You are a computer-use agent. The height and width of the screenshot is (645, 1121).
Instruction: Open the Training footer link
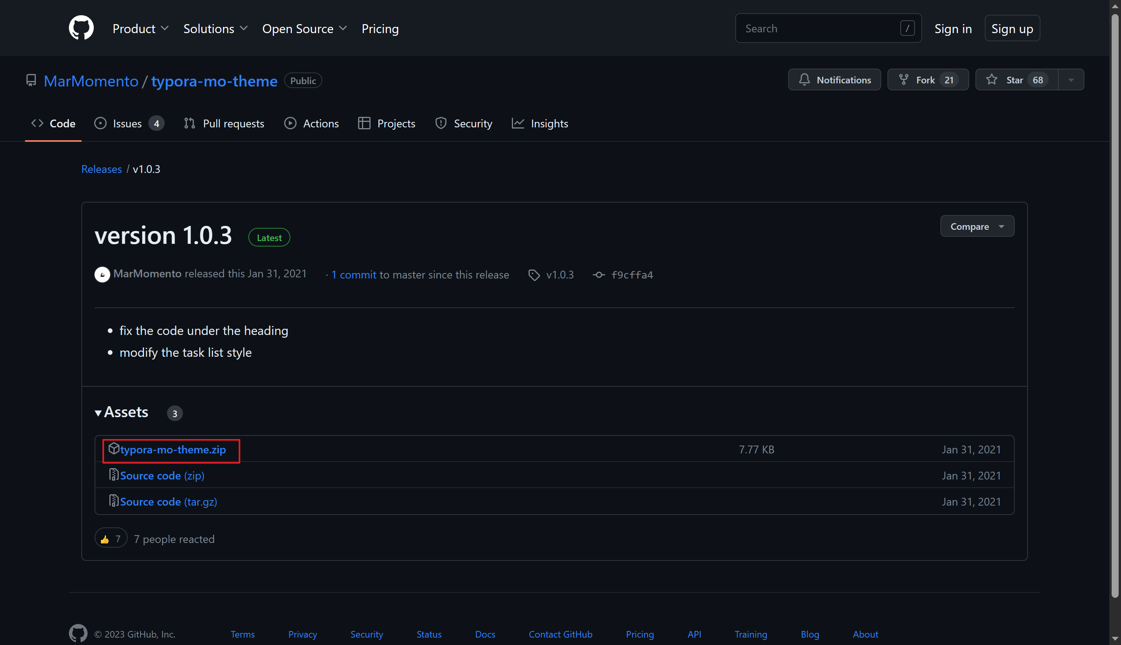(750, 634)
